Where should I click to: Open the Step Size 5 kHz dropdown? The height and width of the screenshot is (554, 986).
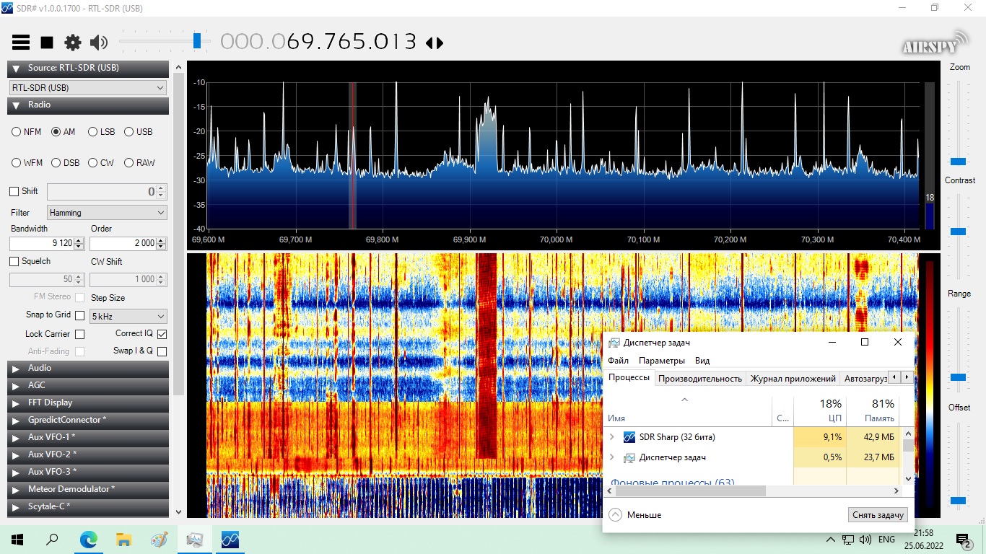click(128, 317)
